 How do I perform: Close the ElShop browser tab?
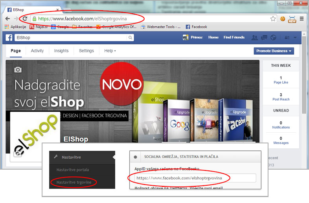coord(57,10)
